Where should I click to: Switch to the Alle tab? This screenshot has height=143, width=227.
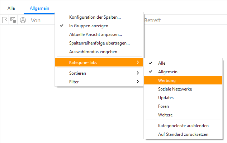pos(11,8)
